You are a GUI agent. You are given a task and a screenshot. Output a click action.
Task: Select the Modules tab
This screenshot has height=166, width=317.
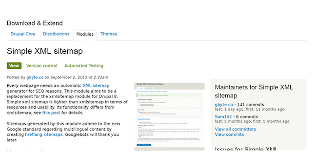click(x=85, y=35)
